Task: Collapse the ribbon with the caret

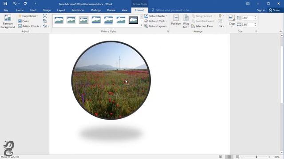Action: pyautogui.click(x=280, y=31)
